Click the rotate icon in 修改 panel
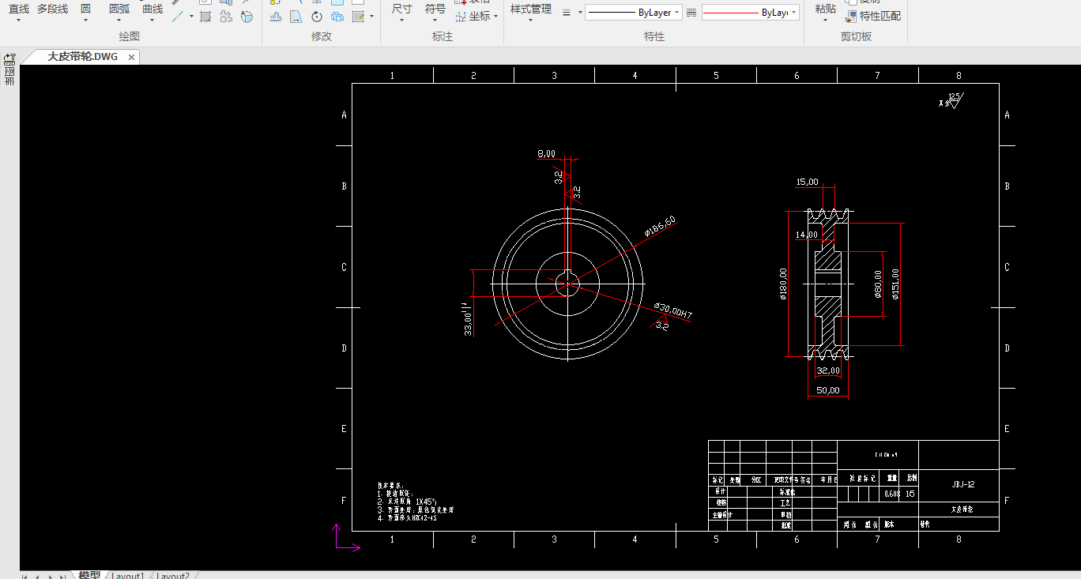 pyautogui.click(x=316, y=17)
